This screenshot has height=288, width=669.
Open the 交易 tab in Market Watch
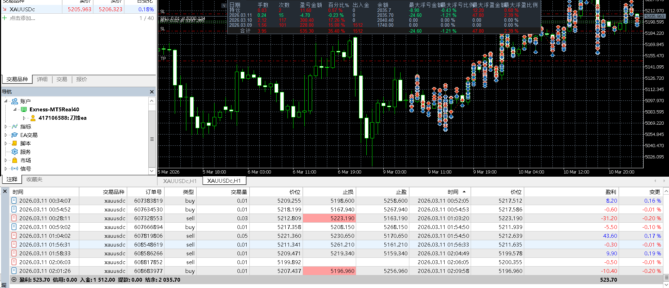(x=62, y=79)
